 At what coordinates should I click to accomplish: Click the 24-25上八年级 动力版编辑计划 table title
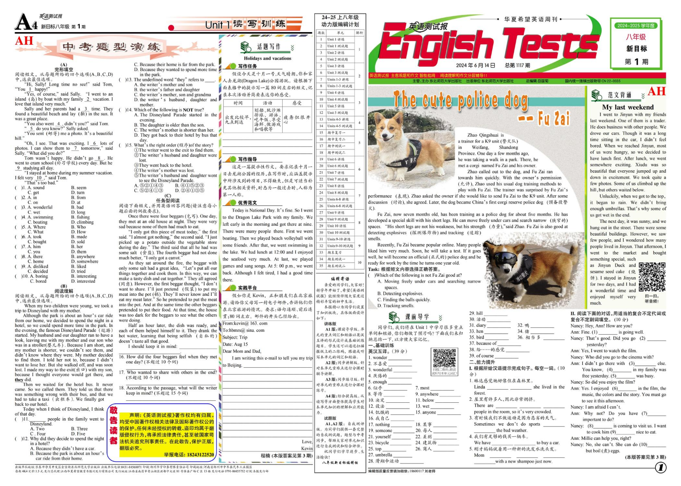point(340,21)
